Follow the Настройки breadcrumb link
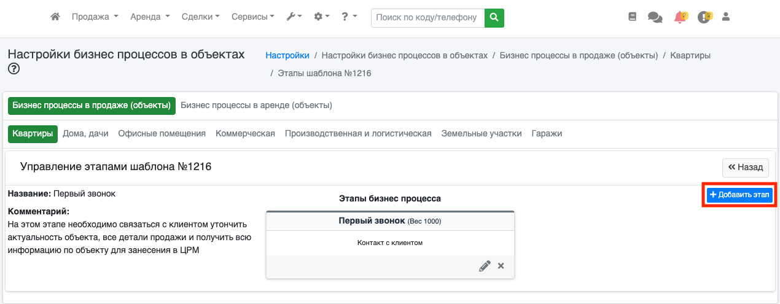 pyautogui.click(x=287, y=55)
